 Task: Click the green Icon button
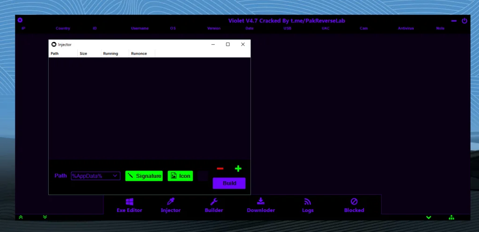tap(180, 176)
